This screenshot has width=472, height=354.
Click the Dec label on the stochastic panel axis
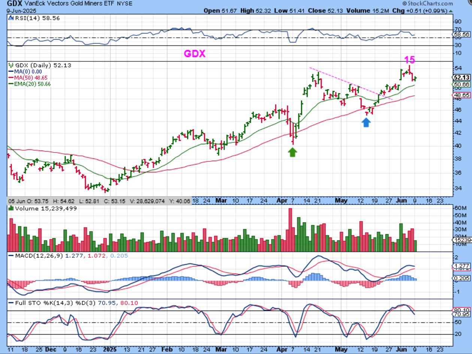pyautogui.click(x=51, y=350)
